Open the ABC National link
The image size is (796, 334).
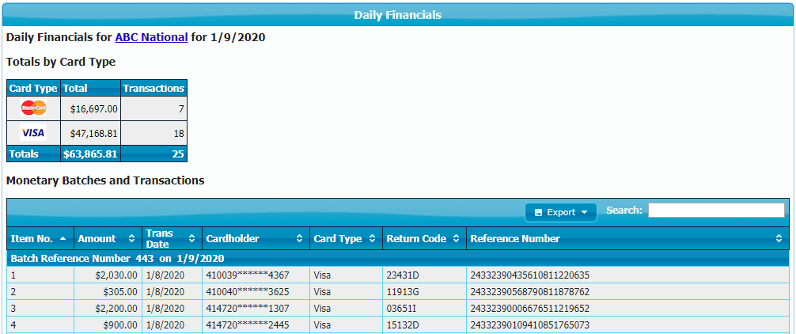(x=151, y=37)
